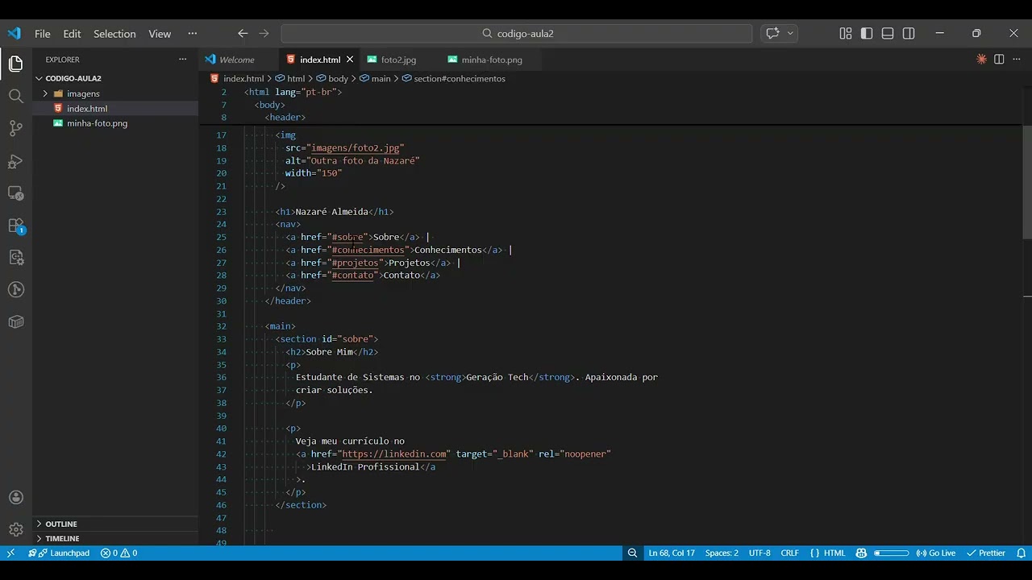Go back with the left arrow
Image resolution: width=1032 pixels, height=580 pixels.
(243, 33)
